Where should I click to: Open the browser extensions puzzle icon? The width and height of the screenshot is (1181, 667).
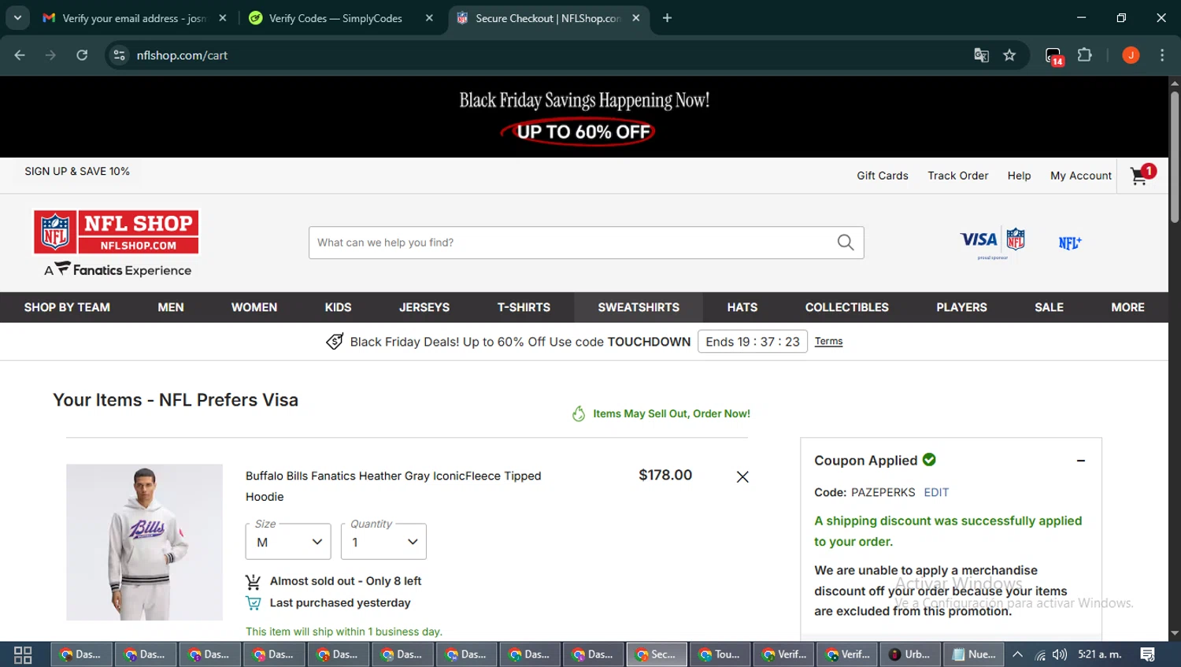(1085, 55)
